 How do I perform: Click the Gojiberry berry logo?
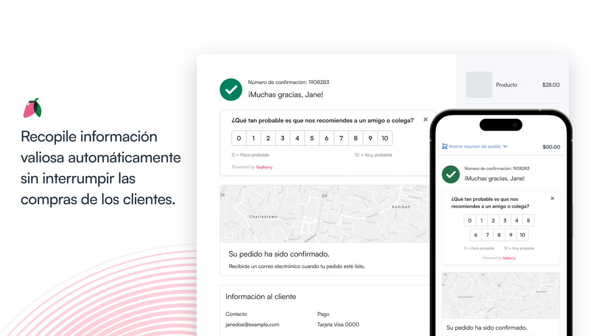tap(32, 108)
